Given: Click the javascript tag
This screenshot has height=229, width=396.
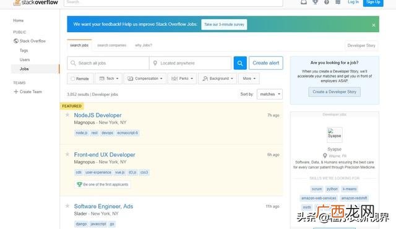Looking at the screenshot, I should tap(98, 224).
